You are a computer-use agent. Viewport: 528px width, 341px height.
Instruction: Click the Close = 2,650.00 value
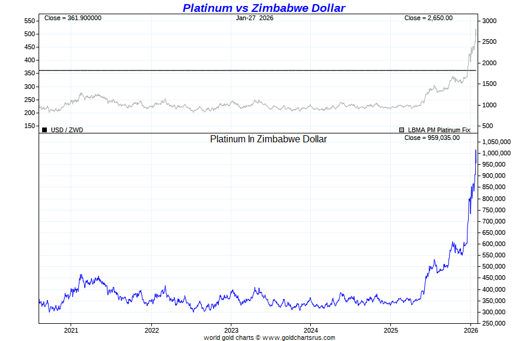[x=428, y=18]
